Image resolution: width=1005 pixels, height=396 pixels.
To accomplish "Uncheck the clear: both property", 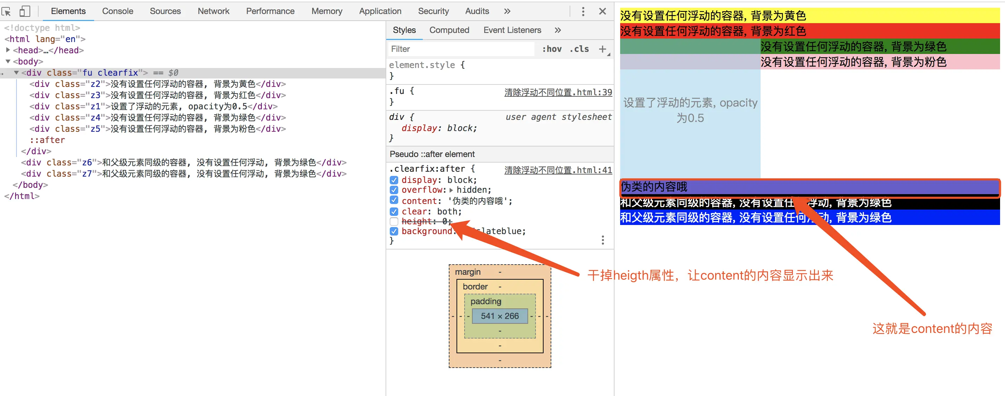I will [x=394, y=211].
